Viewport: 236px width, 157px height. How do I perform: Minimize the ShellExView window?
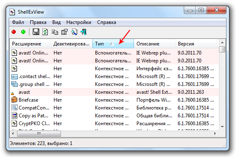coord(190,10)
